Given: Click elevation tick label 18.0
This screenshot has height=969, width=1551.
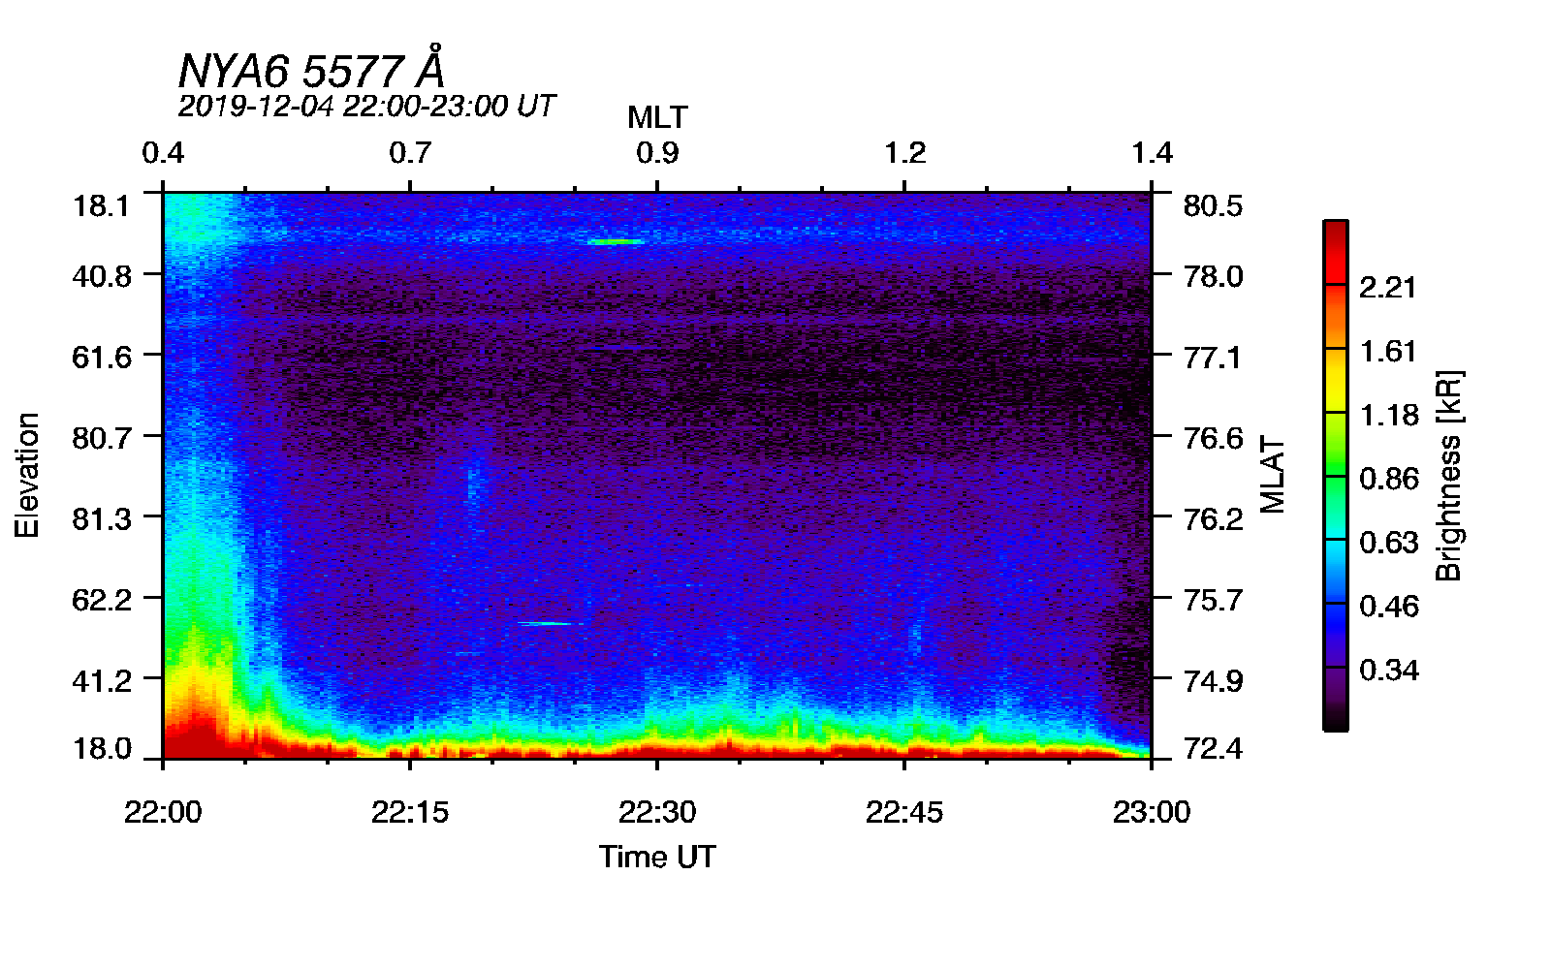Looking at the screenshot, I should click(x=102, y=749).
